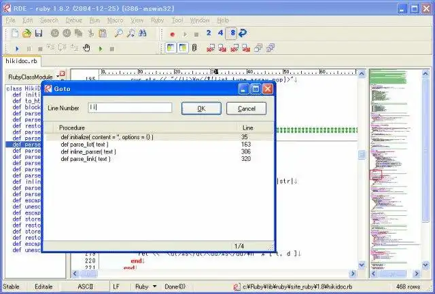
Task: Click the Save floppy disk icon
Action: (x=39, y=33)
